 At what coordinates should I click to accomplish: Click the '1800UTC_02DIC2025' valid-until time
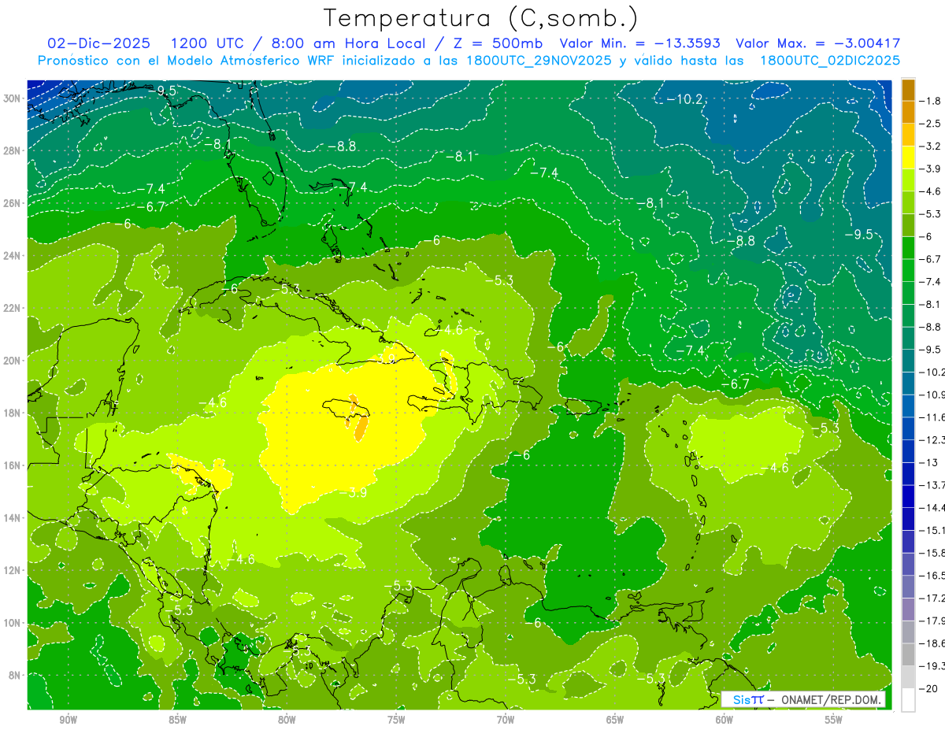click(830, 60)
